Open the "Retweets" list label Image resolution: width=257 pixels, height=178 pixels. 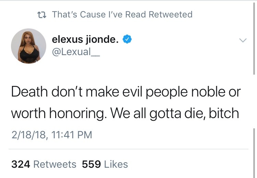coord(54,164)
